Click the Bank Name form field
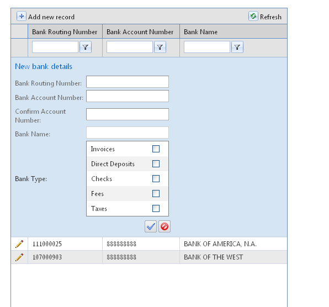329x307 pixels. tap(128, 133)
